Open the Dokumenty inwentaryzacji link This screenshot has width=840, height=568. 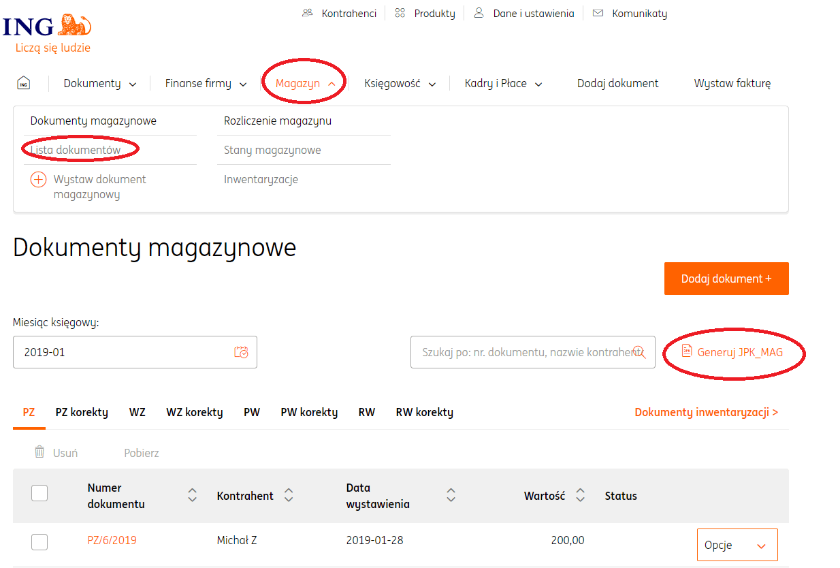706,412
